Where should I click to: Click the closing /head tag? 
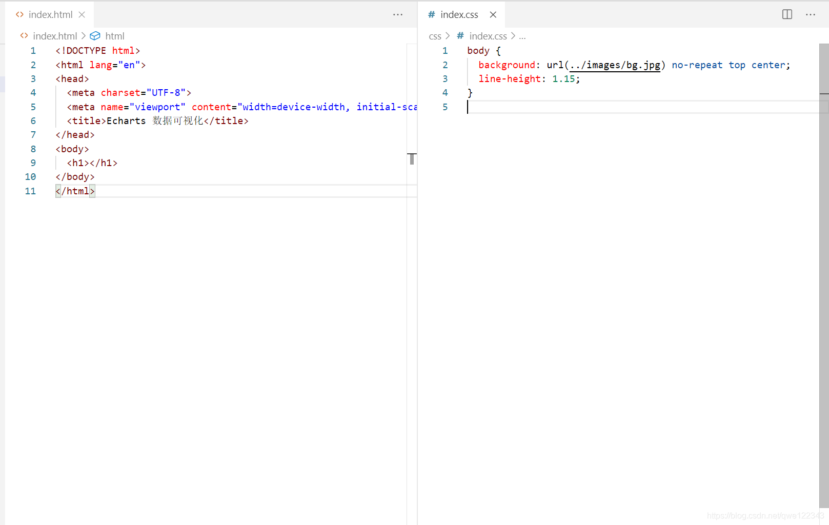coord(75,135)
